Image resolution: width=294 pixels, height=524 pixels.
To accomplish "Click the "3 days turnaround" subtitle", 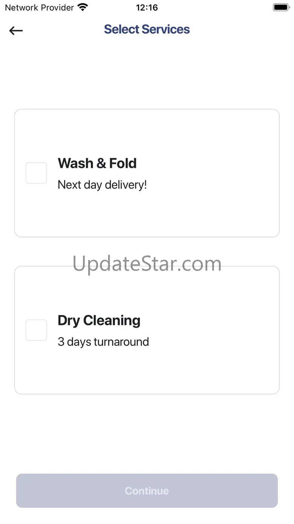I will pyautogui.click(x=103, y=342).
